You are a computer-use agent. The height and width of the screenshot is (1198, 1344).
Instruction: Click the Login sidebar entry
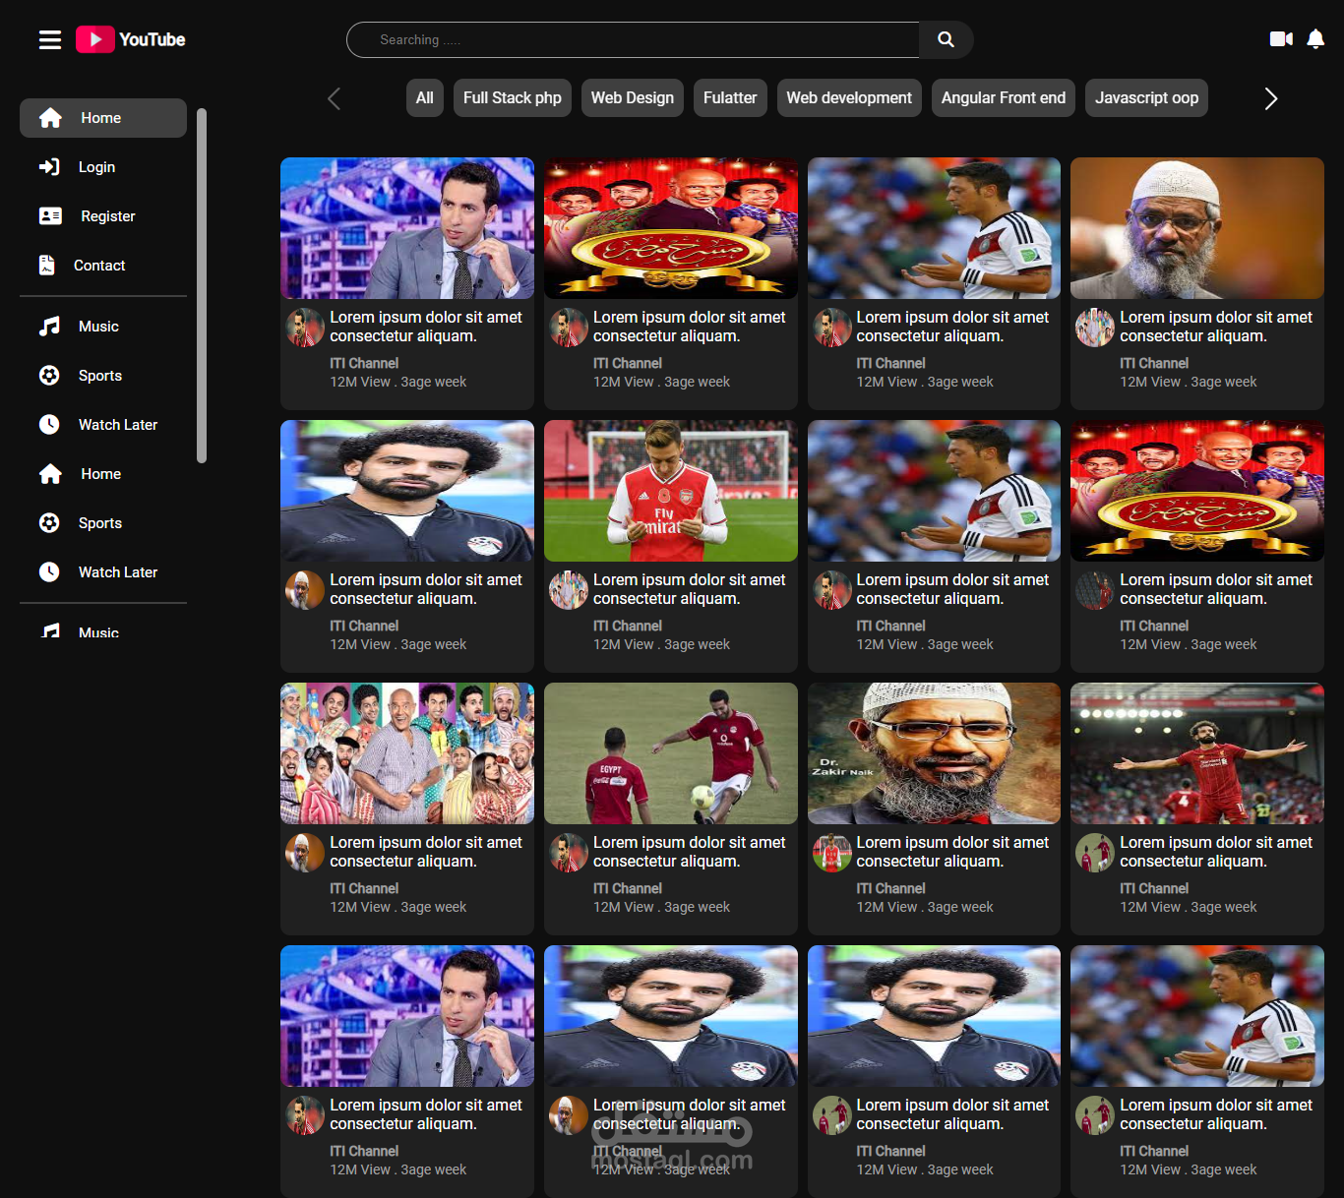(95, 166)
